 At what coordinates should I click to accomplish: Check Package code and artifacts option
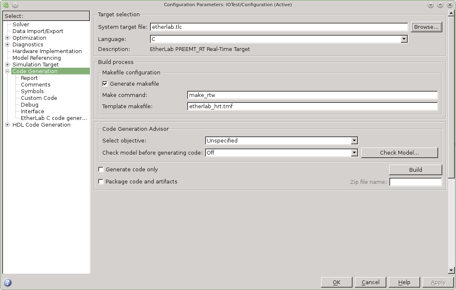101,182
